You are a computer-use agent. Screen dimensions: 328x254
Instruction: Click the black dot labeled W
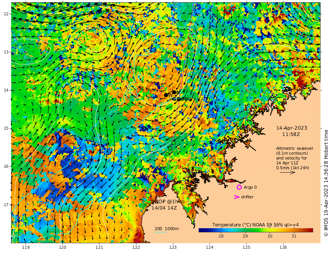click(166, 95)
